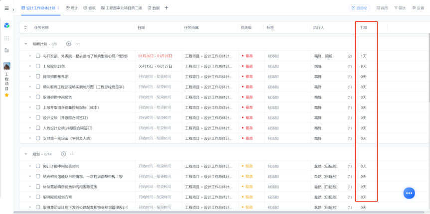Check the 设计立项（并跟踪合同签订）checkbox
This screenshot has height=214, width=430.
click(x=38, y=117)
